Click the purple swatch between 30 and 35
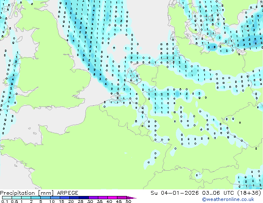 point(93,198)
